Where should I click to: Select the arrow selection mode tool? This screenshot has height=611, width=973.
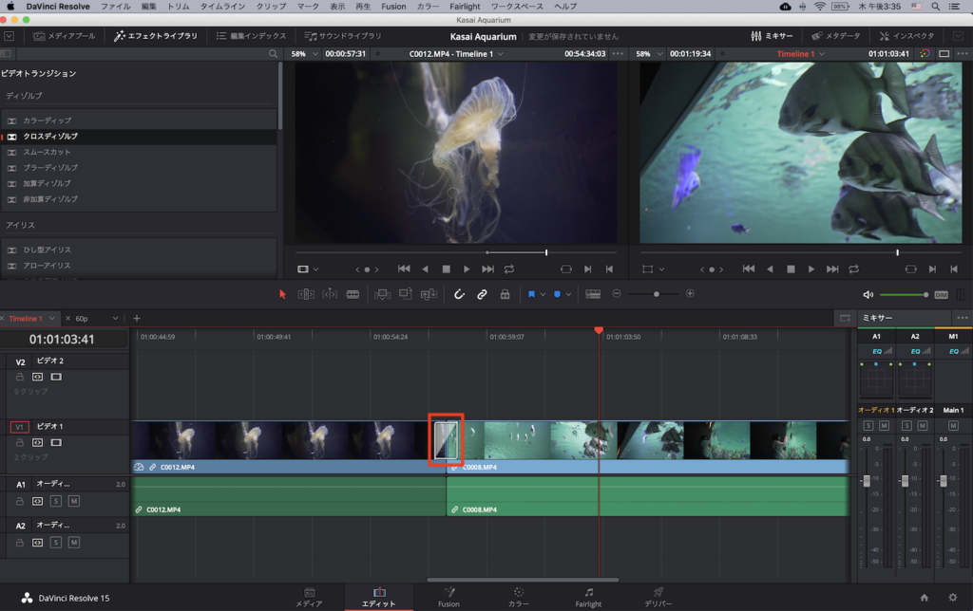coord(282,294)
